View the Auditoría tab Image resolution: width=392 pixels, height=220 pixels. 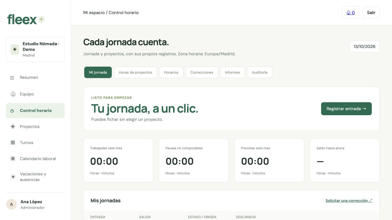[x=260, y=72]
